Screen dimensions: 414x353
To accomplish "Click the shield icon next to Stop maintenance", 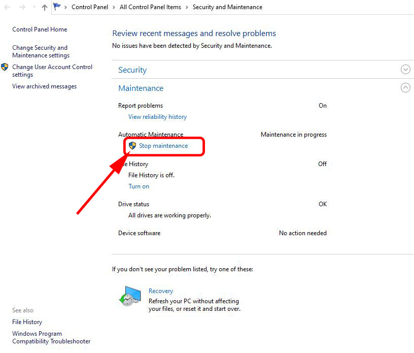I will (131, 145).
